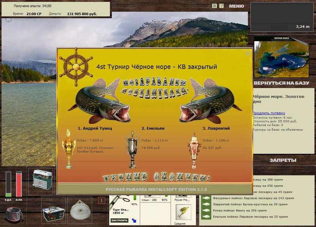Viewport: 316px width, 227px height.
Task: Click ВЕРНУТЬСЯ НА БАЗУ button
Action: (x=281, y=83)
